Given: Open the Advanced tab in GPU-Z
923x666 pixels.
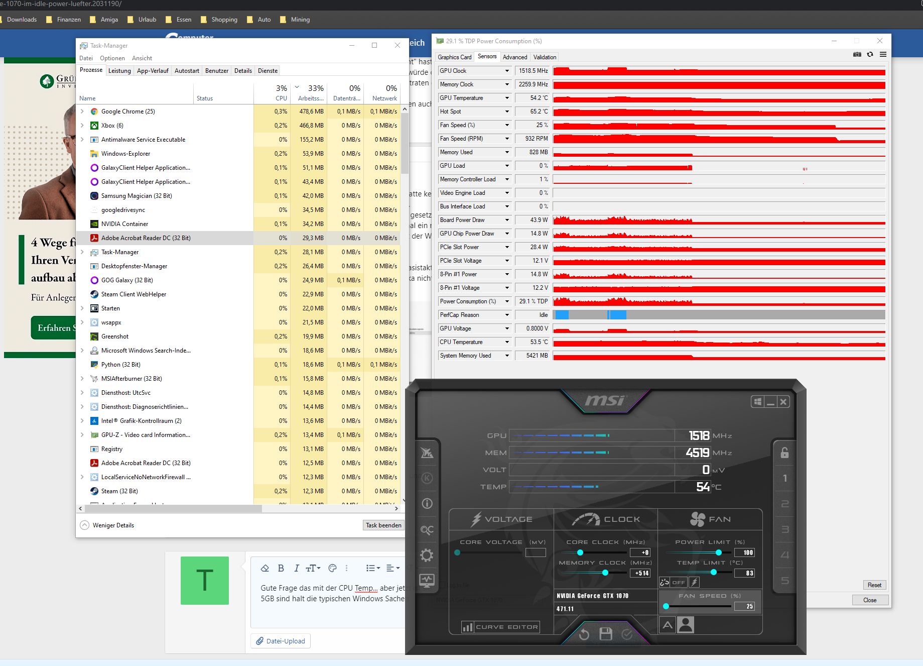Looking at the screenshot, I should tap(515, 57).
